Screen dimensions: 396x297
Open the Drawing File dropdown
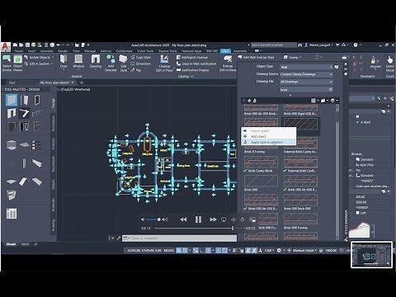[x=306, y=82]
